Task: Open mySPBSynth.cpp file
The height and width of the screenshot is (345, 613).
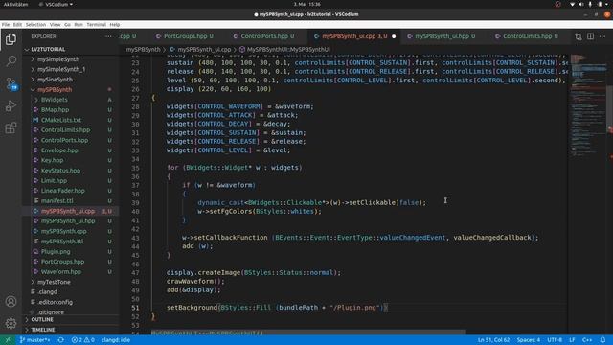Action: tap(70, 231)
